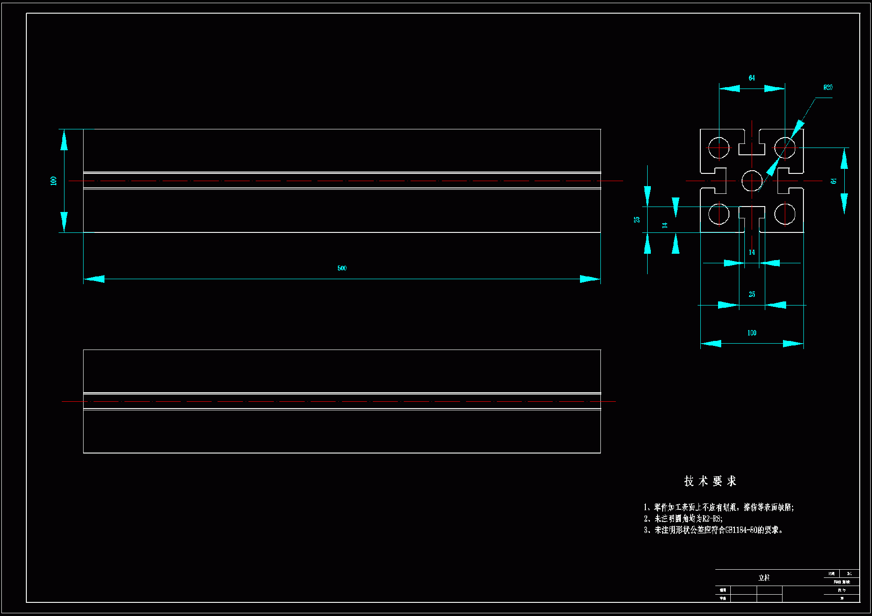Click the vertical 64 dimension at right

833,181
